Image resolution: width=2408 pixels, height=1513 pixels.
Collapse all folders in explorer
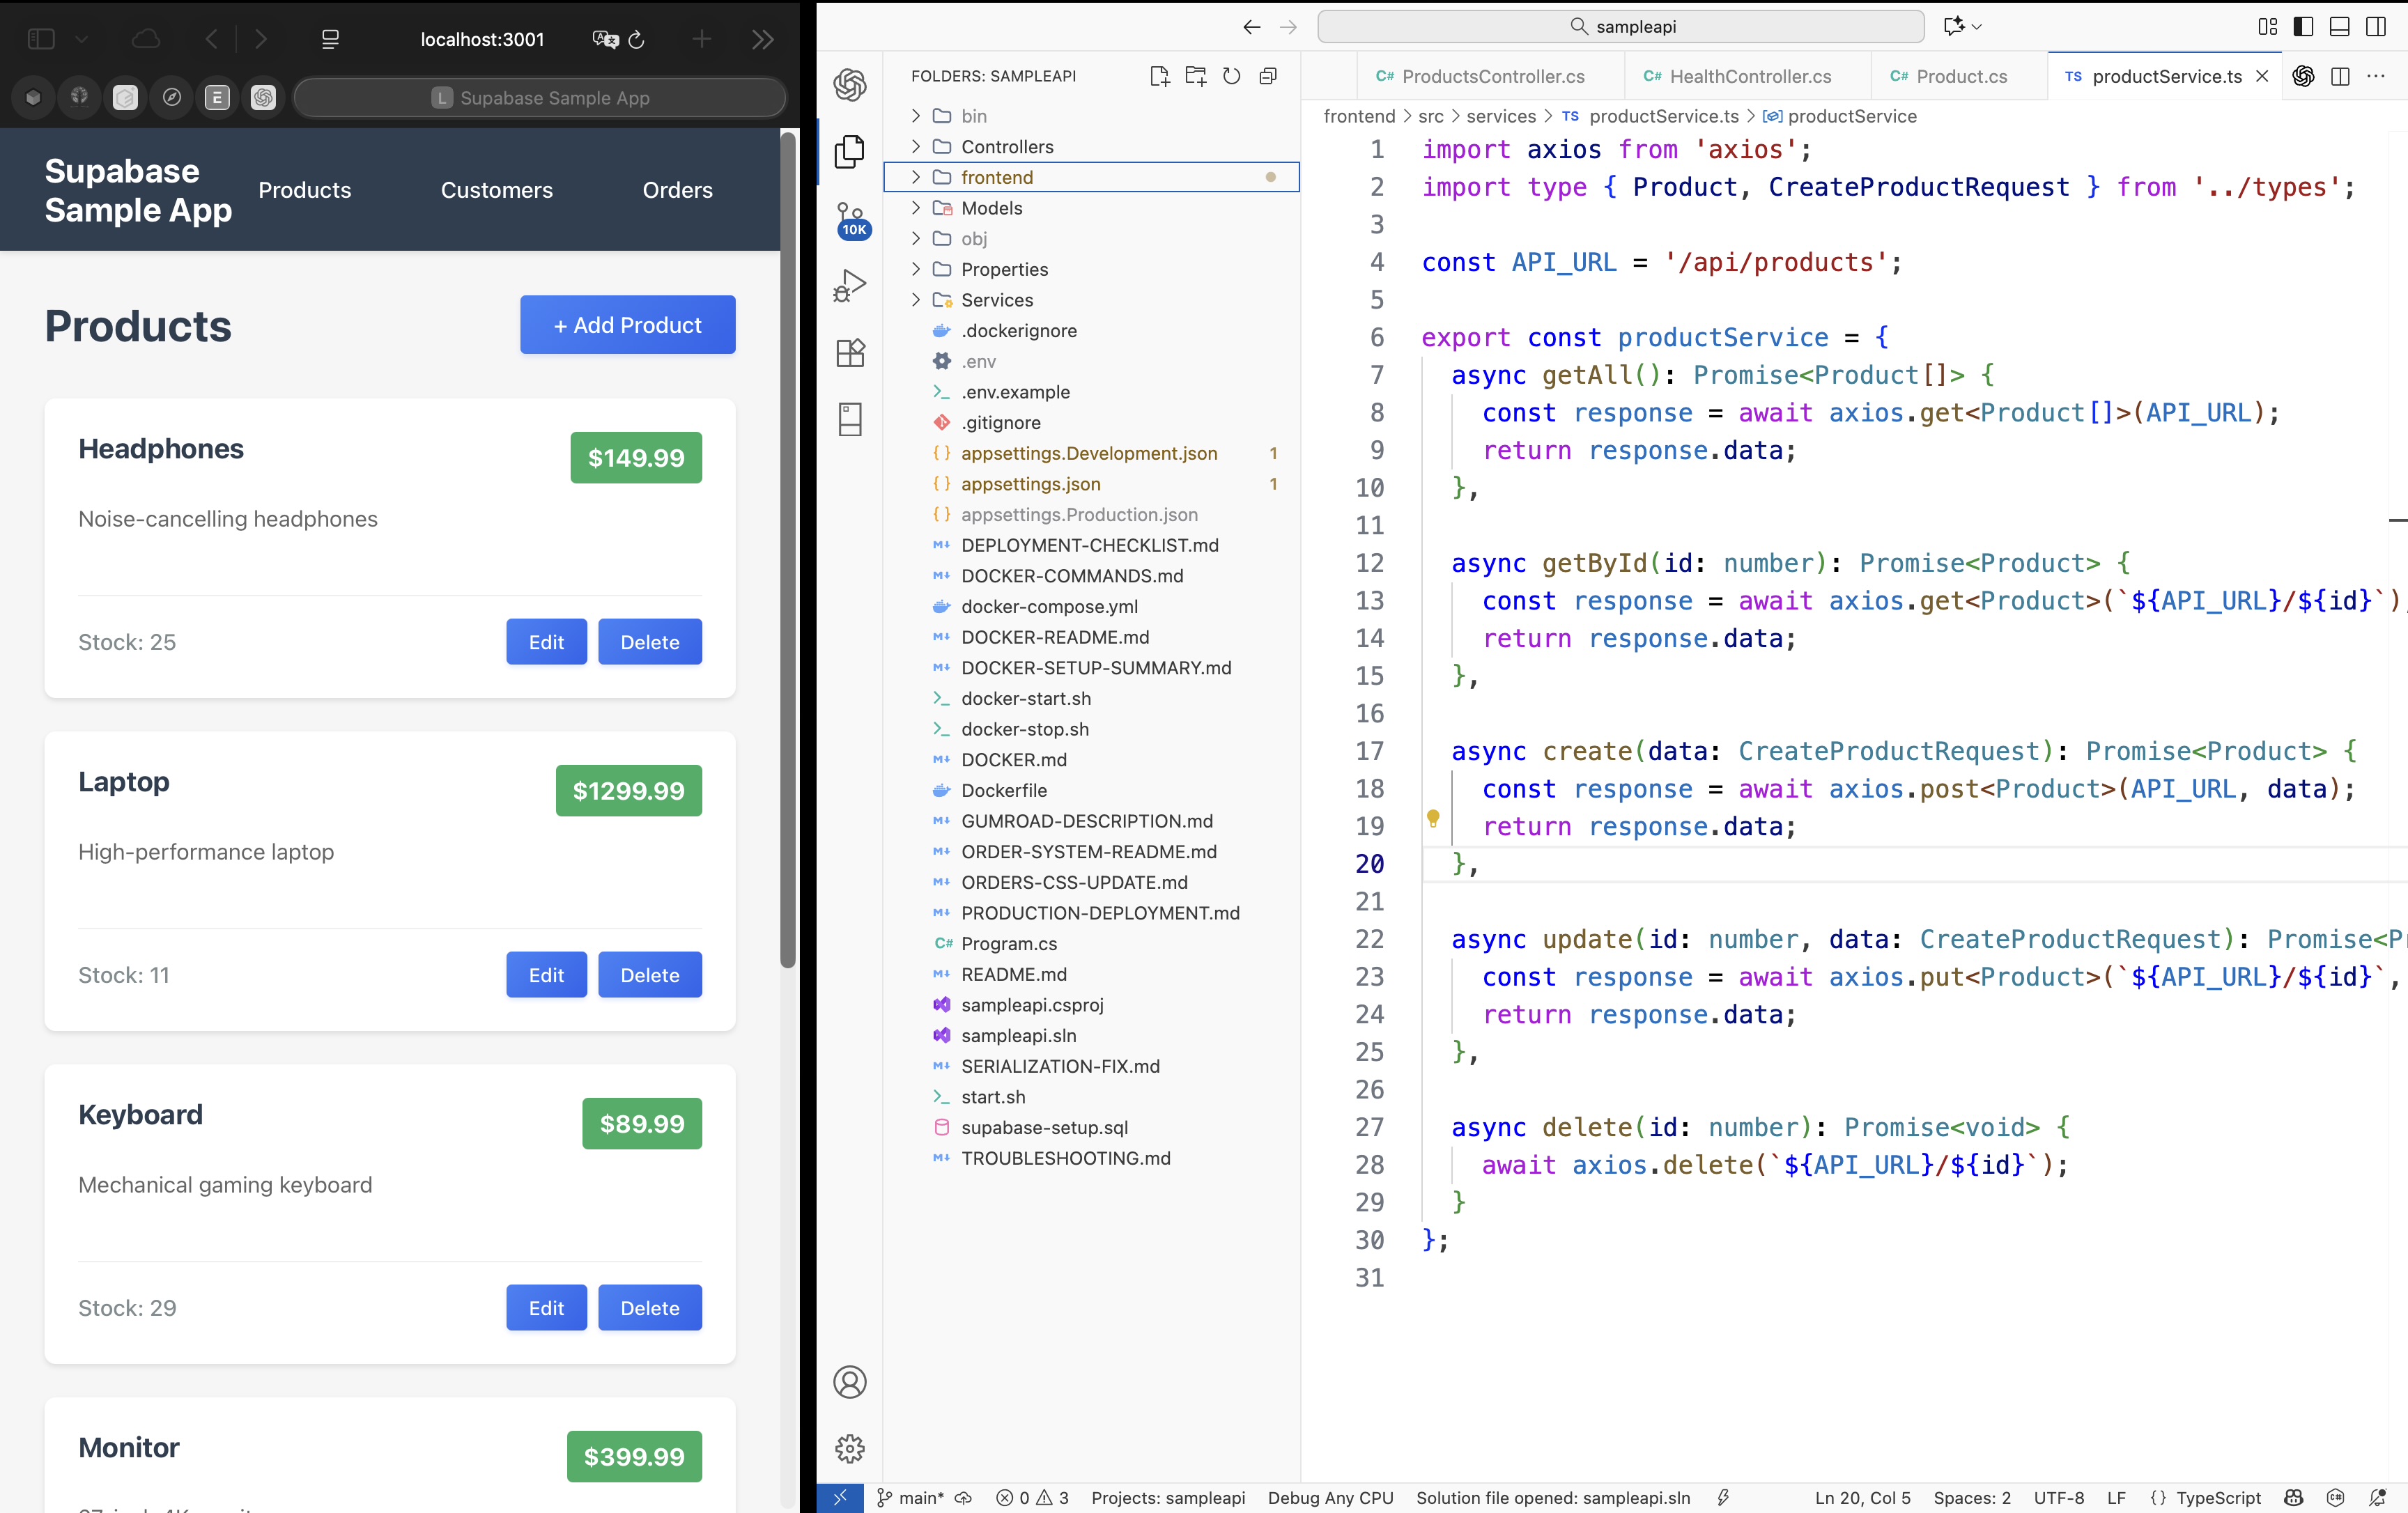tap(1268, 76)
